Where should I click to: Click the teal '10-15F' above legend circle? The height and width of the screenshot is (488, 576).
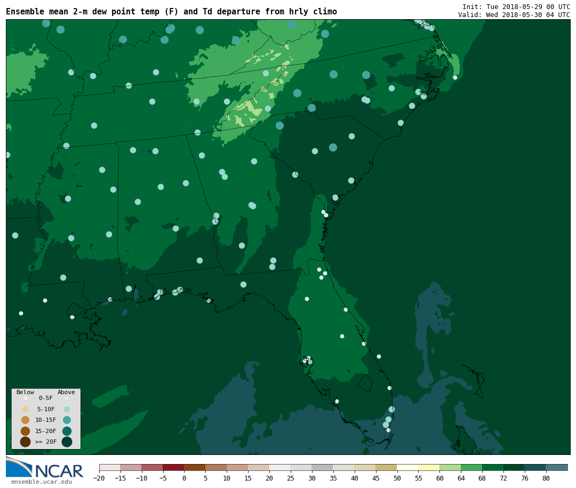pos(67,420)
